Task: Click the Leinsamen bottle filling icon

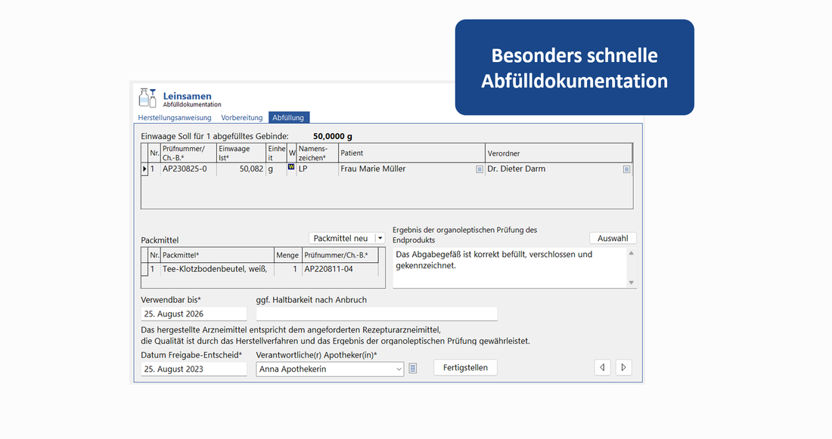Action: pyautogui.click(x=147, y=98)
